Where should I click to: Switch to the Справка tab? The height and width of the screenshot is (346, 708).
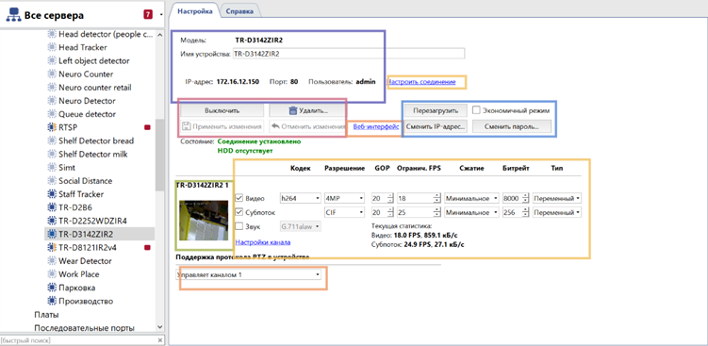239,11
